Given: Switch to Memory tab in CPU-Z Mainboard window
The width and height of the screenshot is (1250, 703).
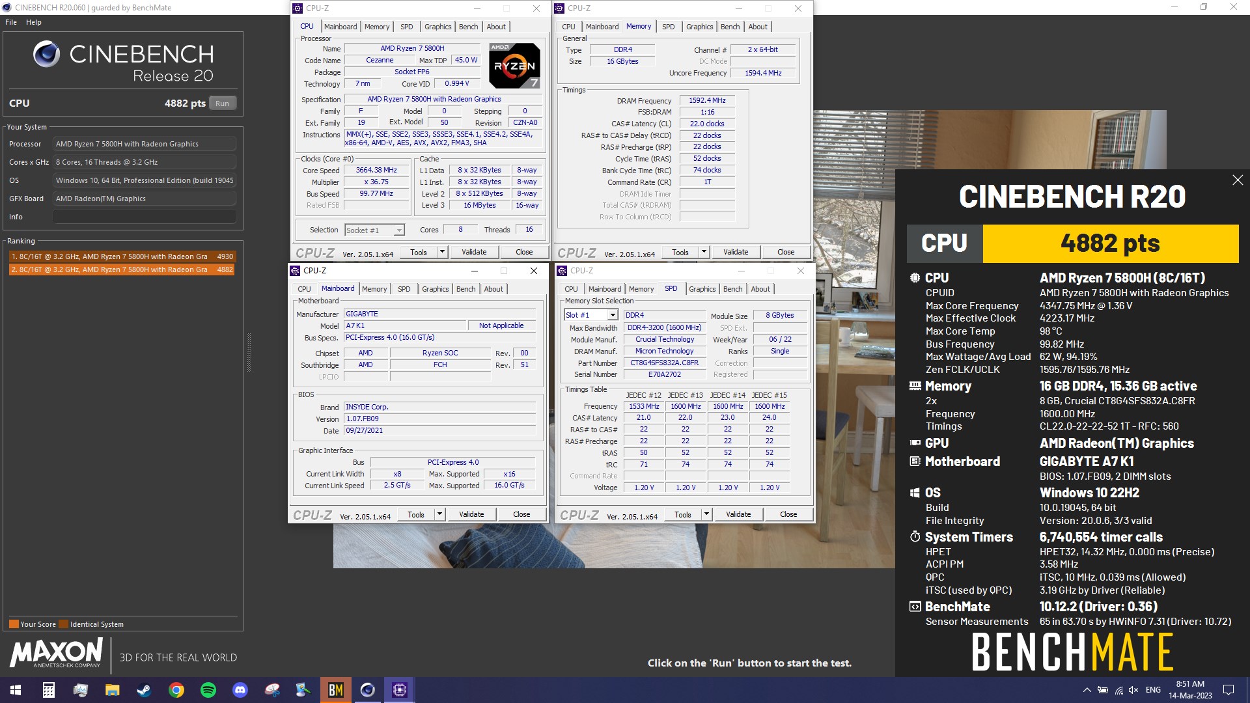Looking at the screenshot, I should (x=374, y=289).
